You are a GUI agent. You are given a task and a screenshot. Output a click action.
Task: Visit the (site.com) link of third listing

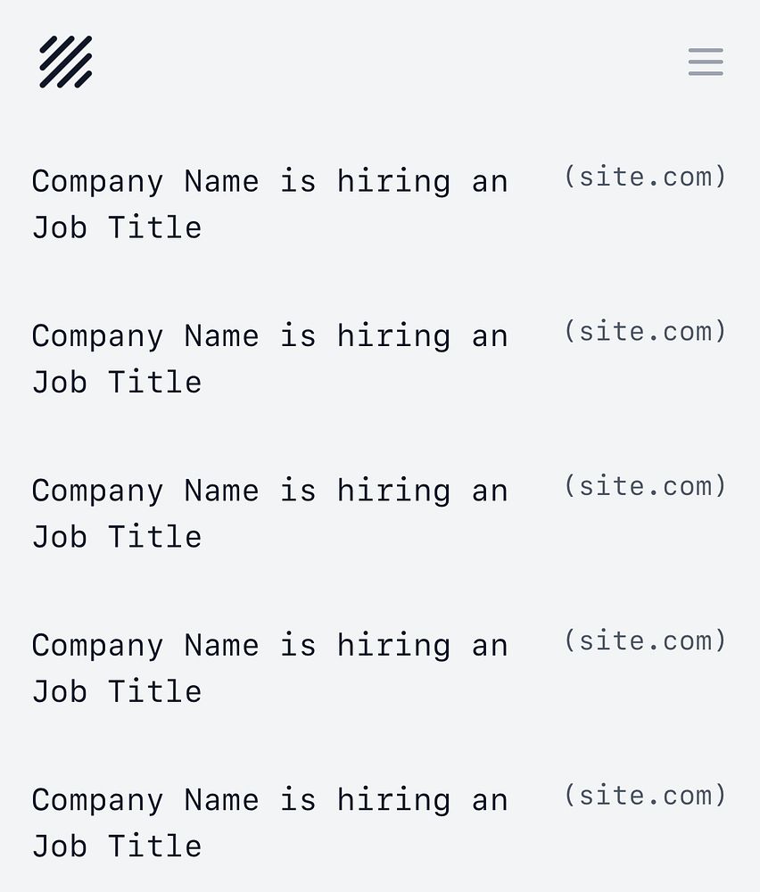[x=645, y=486]
